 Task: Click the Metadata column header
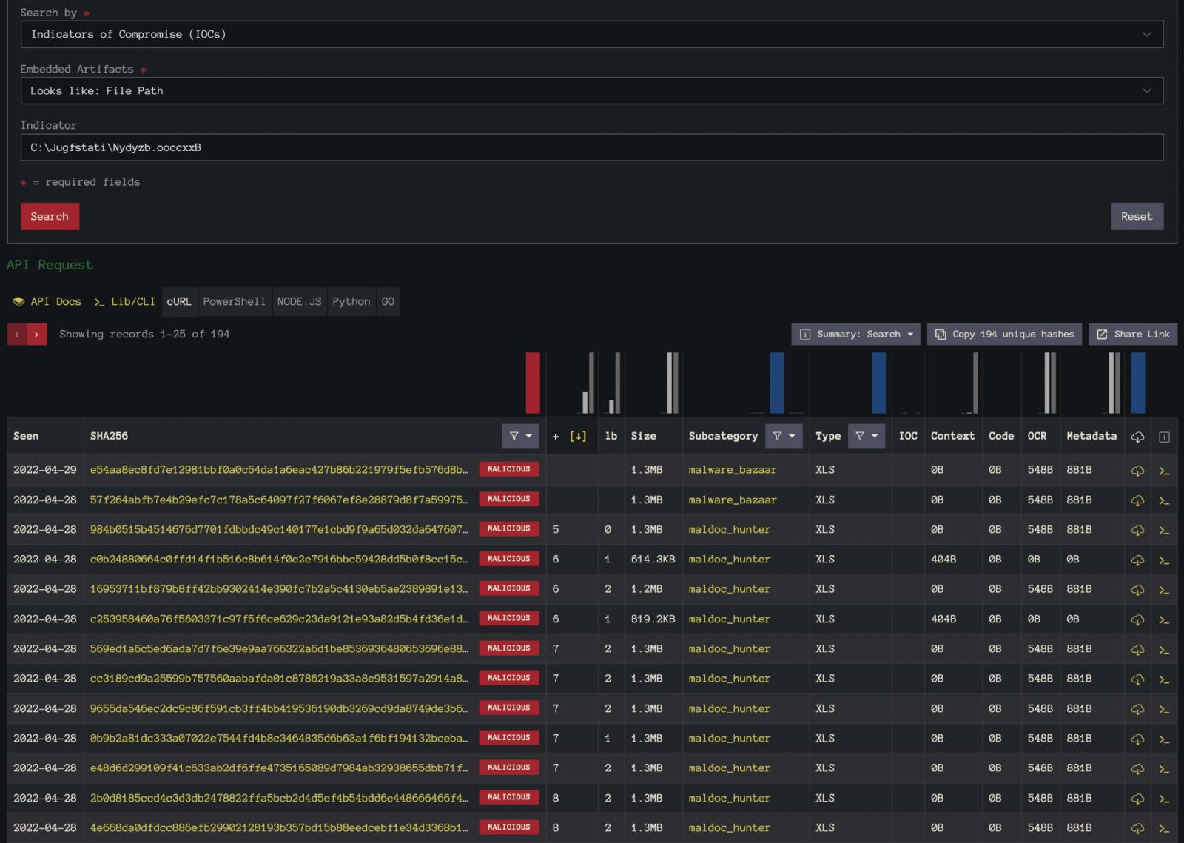[1091, 436]
